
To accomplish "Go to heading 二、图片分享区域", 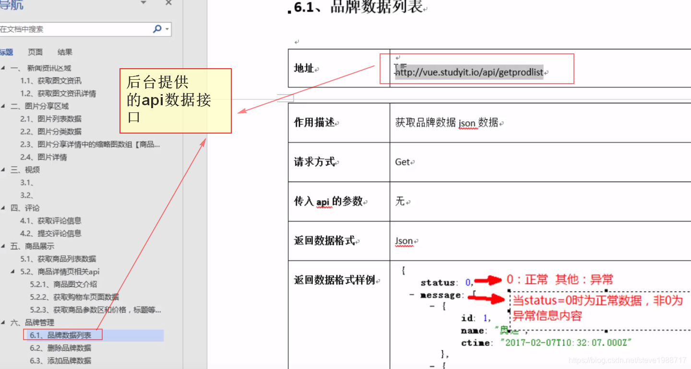I will pyautogui.click(x=40, y=106).
